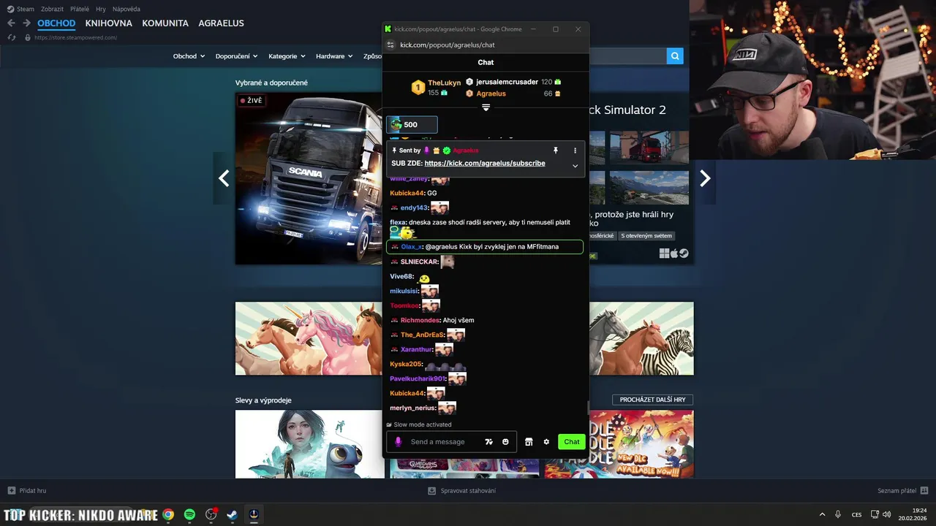This screenshot has width=936, height=526.
Task: Click the Steam store search magnifier button
Action: pos(675,56)
